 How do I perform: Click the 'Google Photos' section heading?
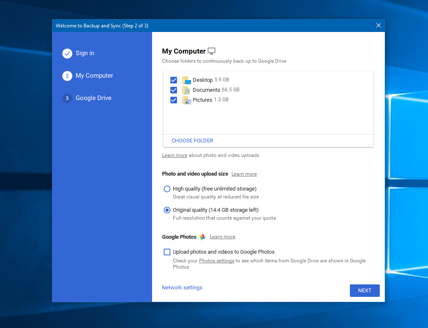coord(179,237)
